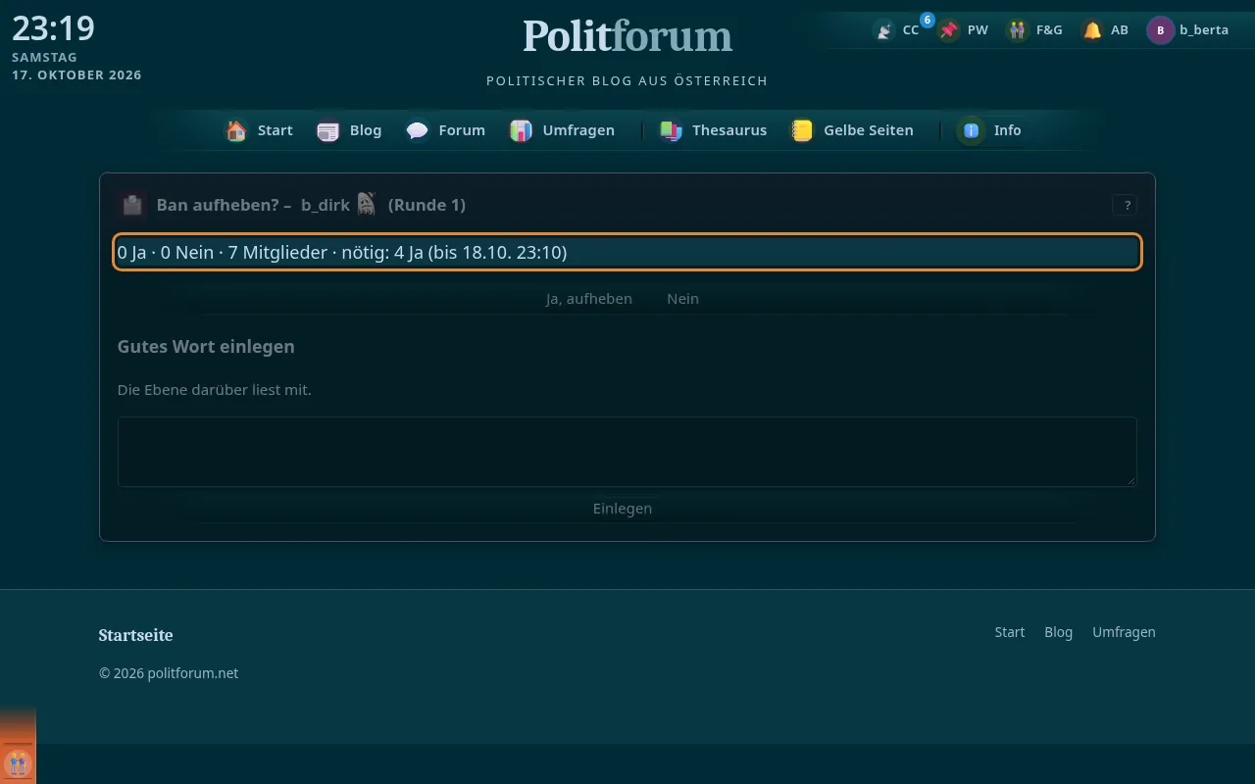The width and height of the screenshot is (1255, 784).
Task: Click the b_berta username text
Action: [1204, 30]
